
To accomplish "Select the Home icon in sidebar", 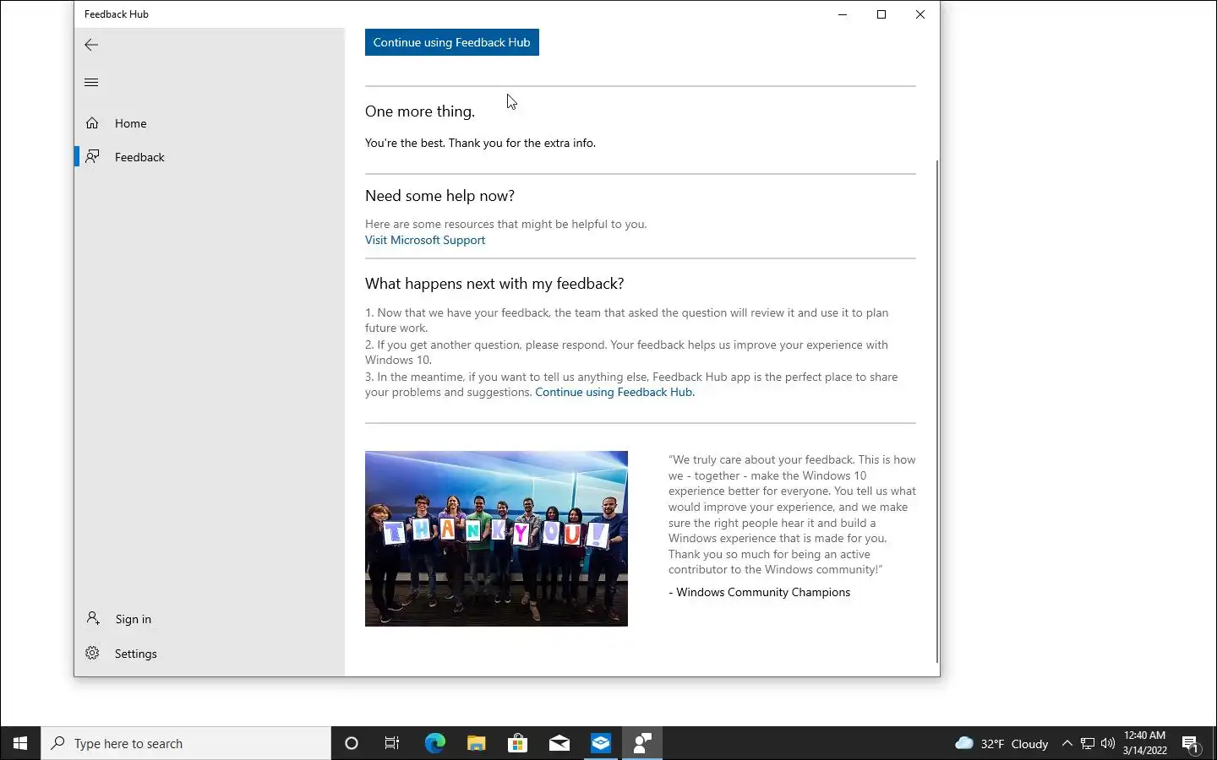I will (x=92, y=123).
